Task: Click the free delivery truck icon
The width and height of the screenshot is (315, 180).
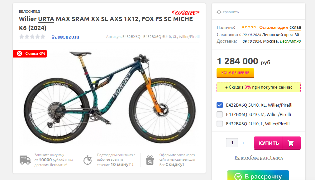Action: [25, 160]
